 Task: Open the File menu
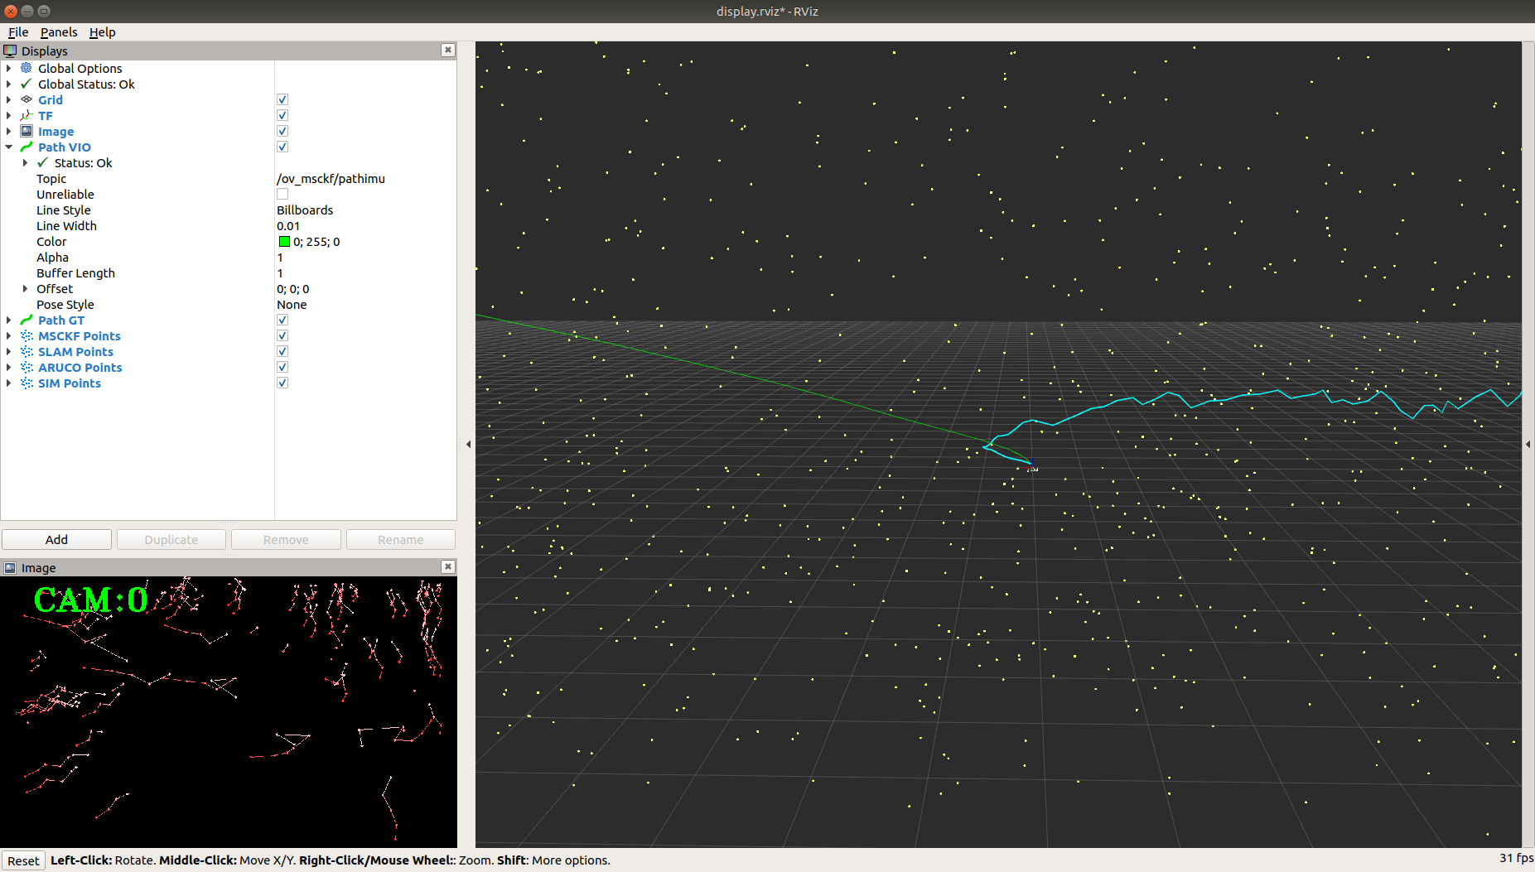pyautogui.click(x=17, y=32)
